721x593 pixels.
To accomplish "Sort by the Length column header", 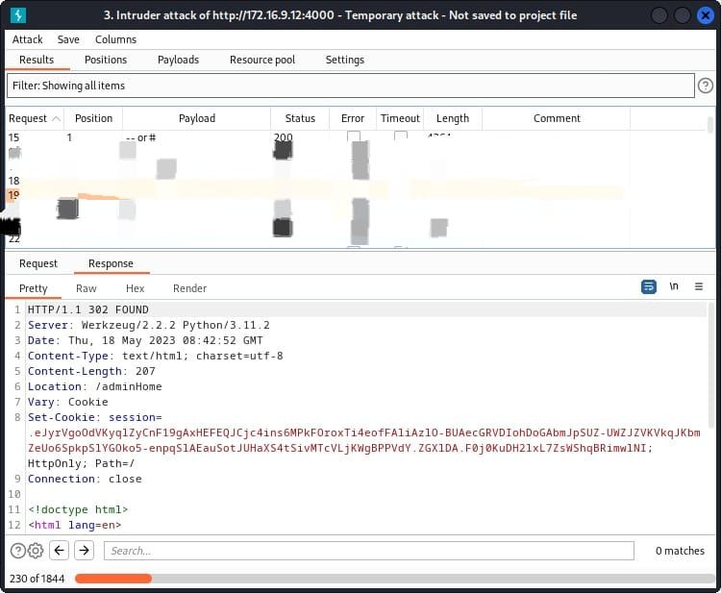I will click(453, 118).
